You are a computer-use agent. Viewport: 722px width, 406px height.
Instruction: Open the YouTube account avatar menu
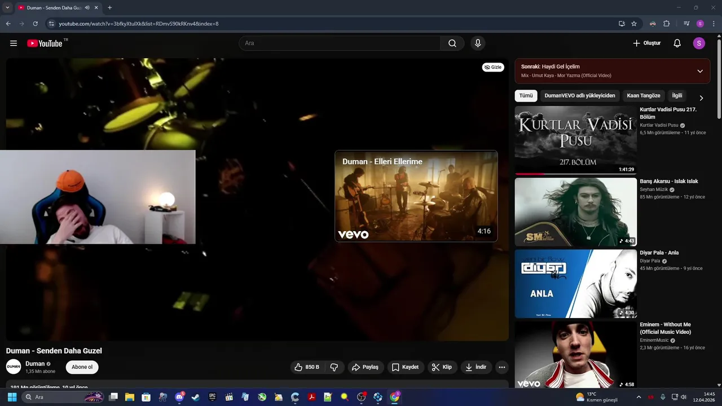tap(699, 43)
